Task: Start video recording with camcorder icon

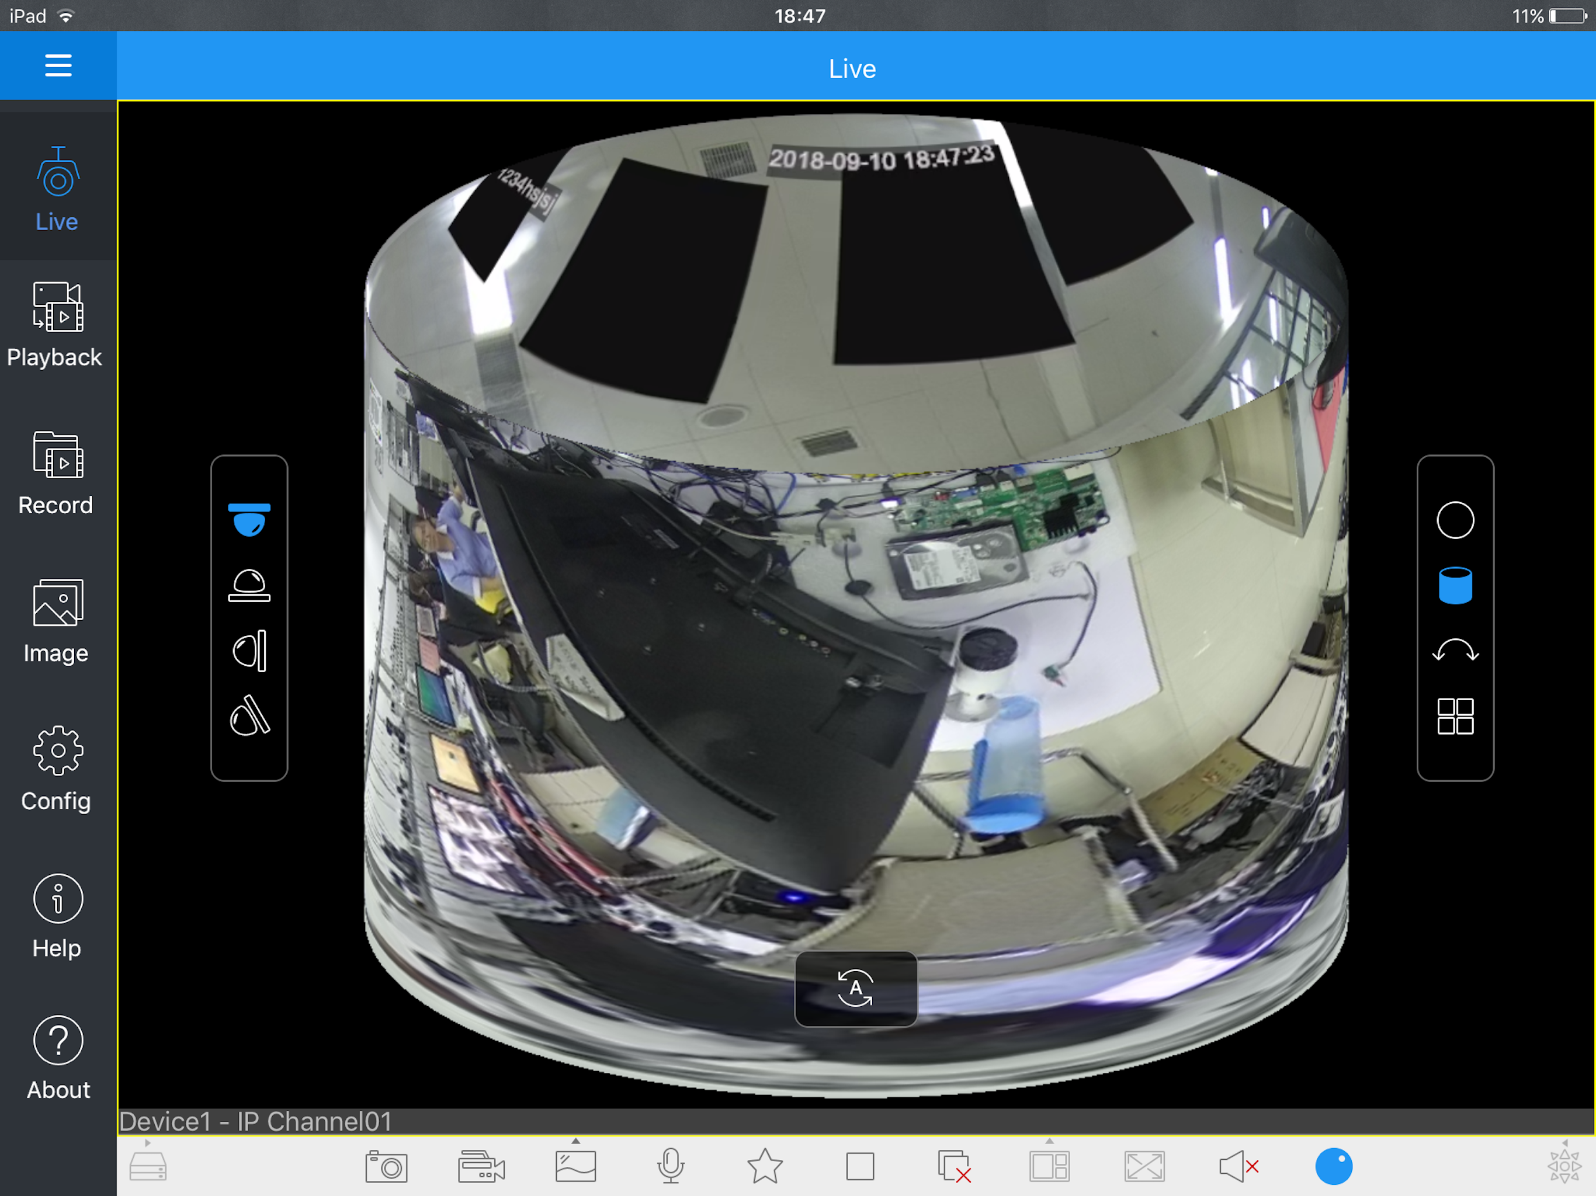Action: coord(481,1166)
